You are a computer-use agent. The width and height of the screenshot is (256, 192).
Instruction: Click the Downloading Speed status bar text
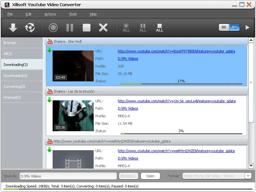point(72,186)
